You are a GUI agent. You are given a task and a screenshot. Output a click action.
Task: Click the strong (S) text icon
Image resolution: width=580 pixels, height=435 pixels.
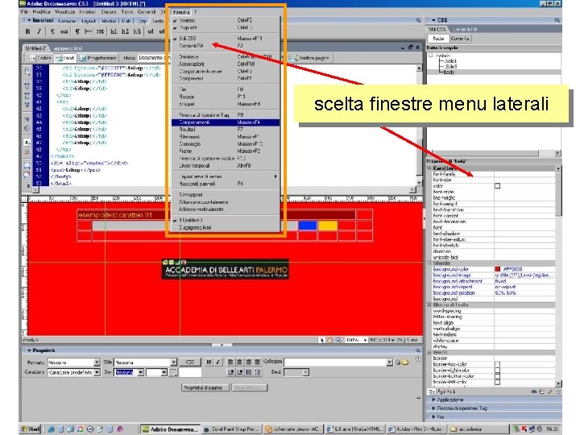(52, 31)
